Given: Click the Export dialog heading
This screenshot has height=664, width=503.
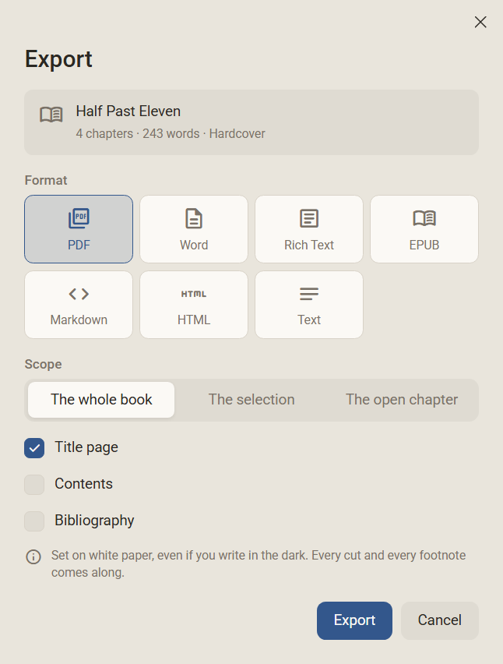Looking at the screenshot, I should click(58, 59).
